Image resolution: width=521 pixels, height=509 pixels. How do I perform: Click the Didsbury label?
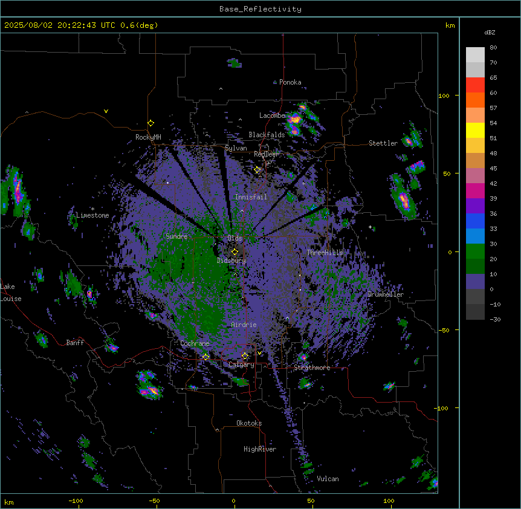pos(231,261)
